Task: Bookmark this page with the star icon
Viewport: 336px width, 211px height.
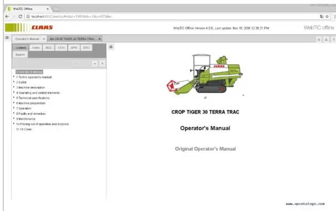Action: [x=327, y=17]
